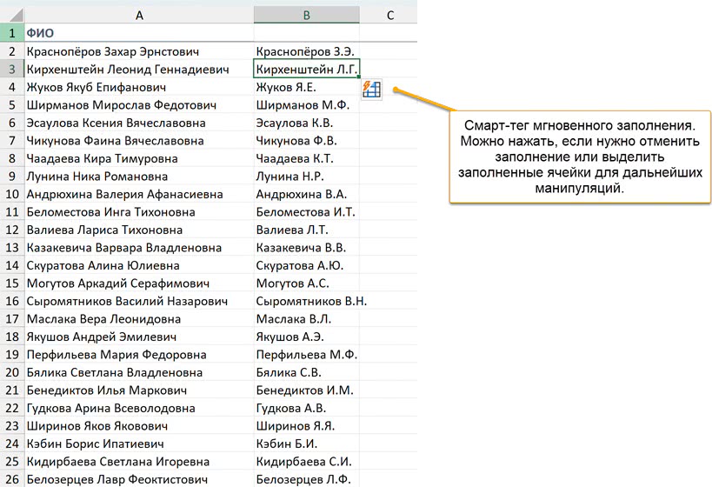Select cell Бялика Светлана Владленовна
The width and height of the screenshot is (712, 487).
coord(139,372)
